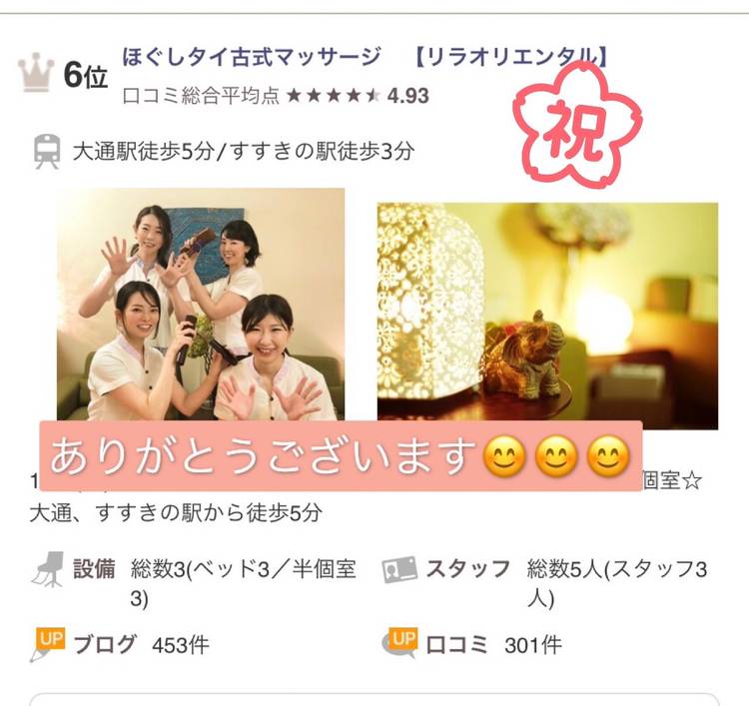This screenshot has width=749, height=706.
Task: Click the reviews UP speech bubble icon
Action: point(399,643)
